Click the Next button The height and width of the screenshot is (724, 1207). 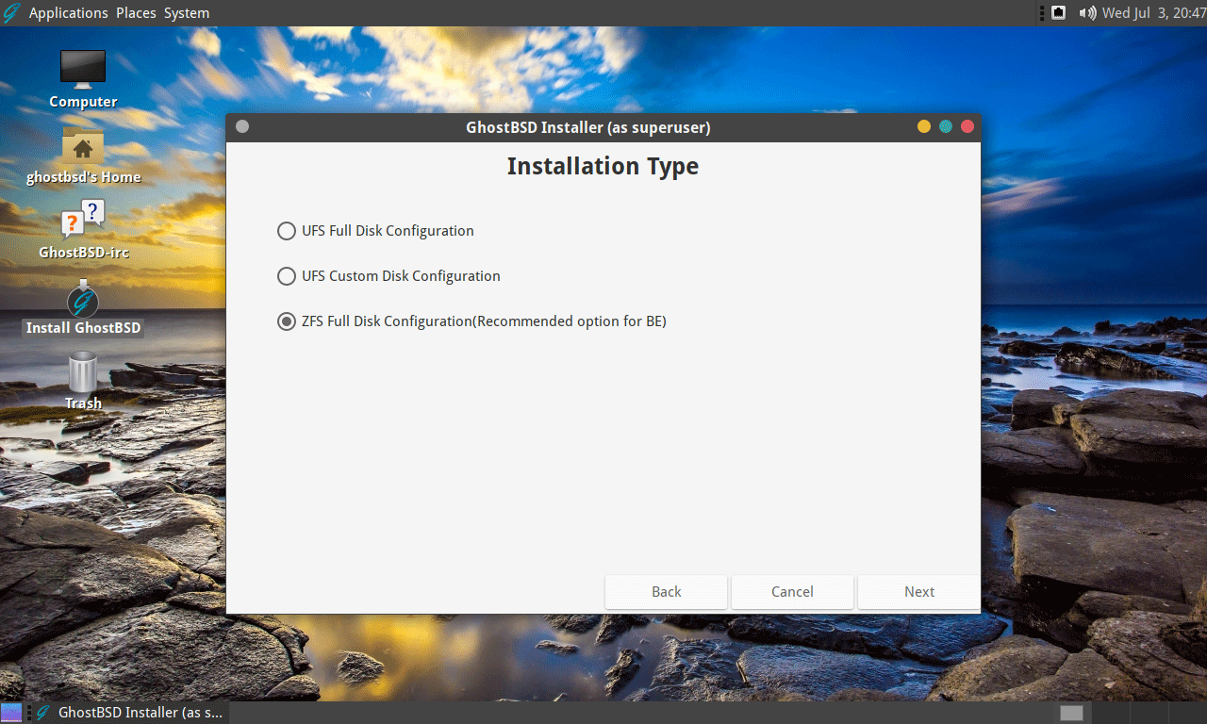918,592
